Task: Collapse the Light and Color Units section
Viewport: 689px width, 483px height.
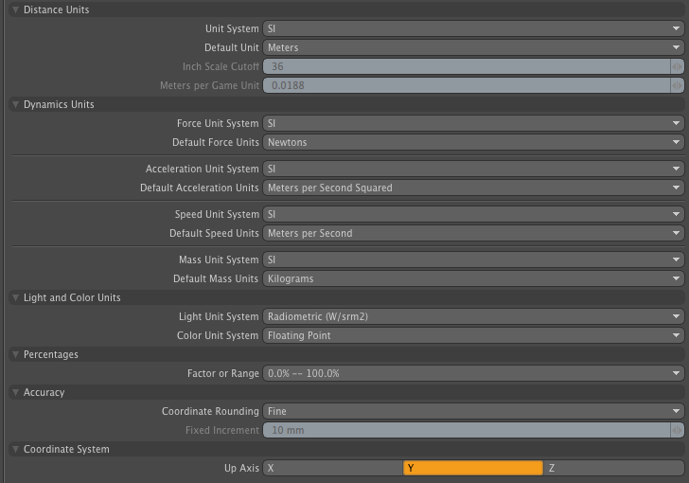Action: point(15,297)
